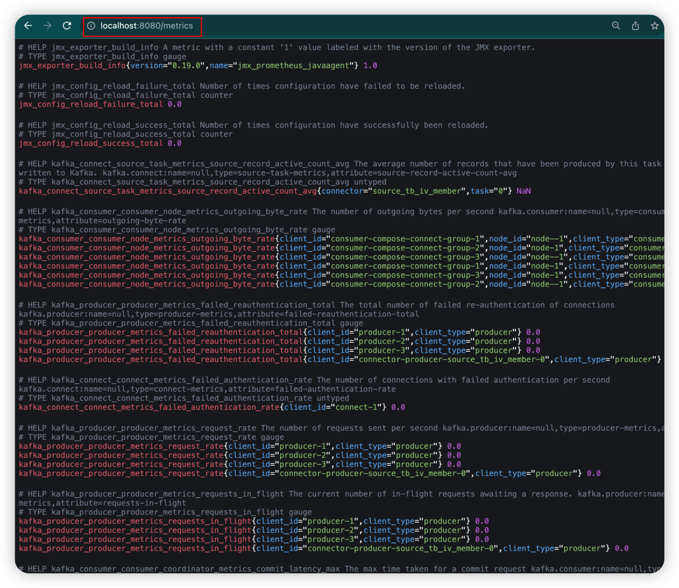
Task: Select the jmx_exporter_build_info metric value line
Action: tap(198, 65)
